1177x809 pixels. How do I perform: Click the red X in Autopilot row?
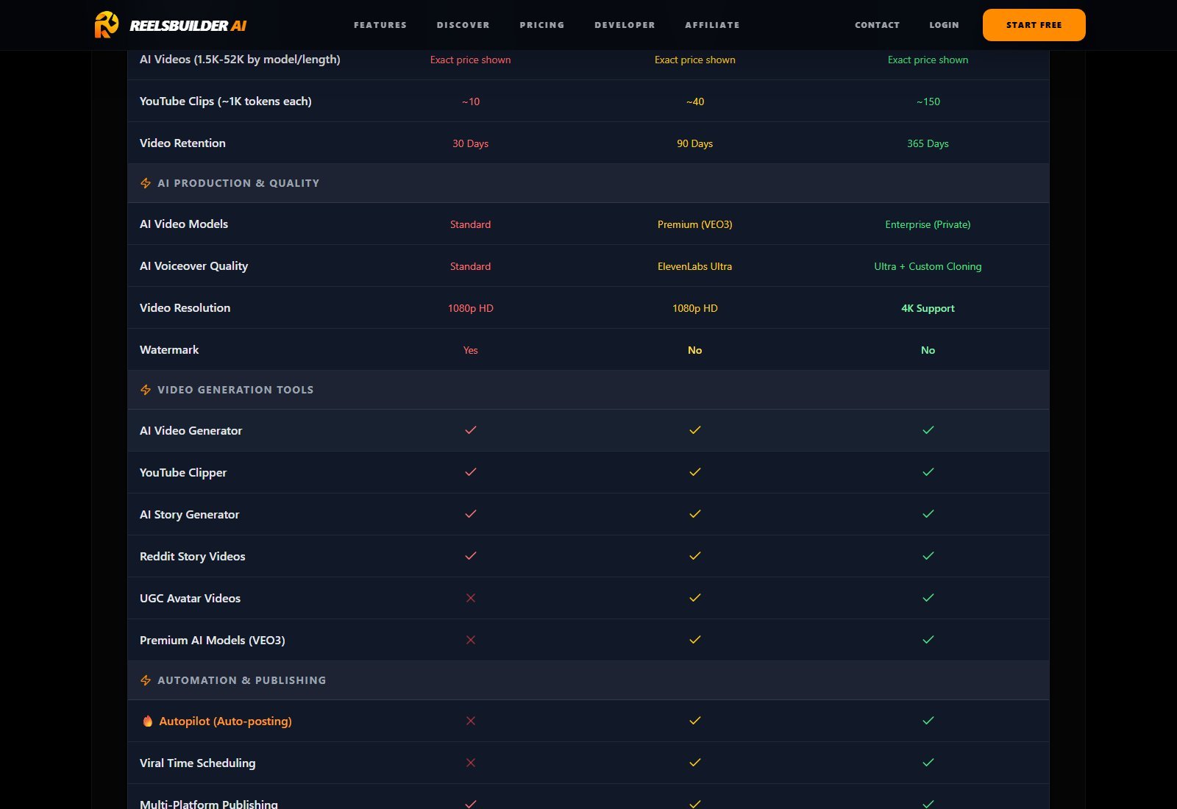click(471, 721)
